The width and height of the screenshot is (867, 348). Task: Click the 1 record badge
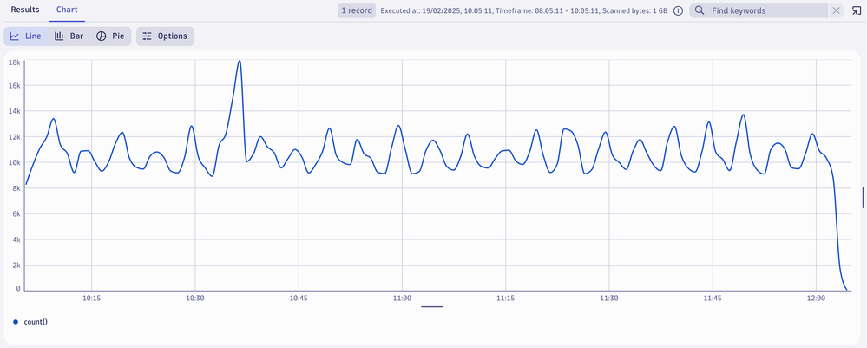pyautogui.click(x=357, y=11)
